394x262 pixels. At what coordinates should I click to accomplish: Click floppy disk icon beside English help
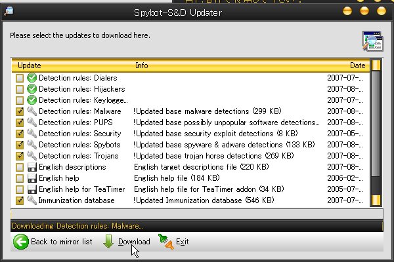[x=32, y=178]
